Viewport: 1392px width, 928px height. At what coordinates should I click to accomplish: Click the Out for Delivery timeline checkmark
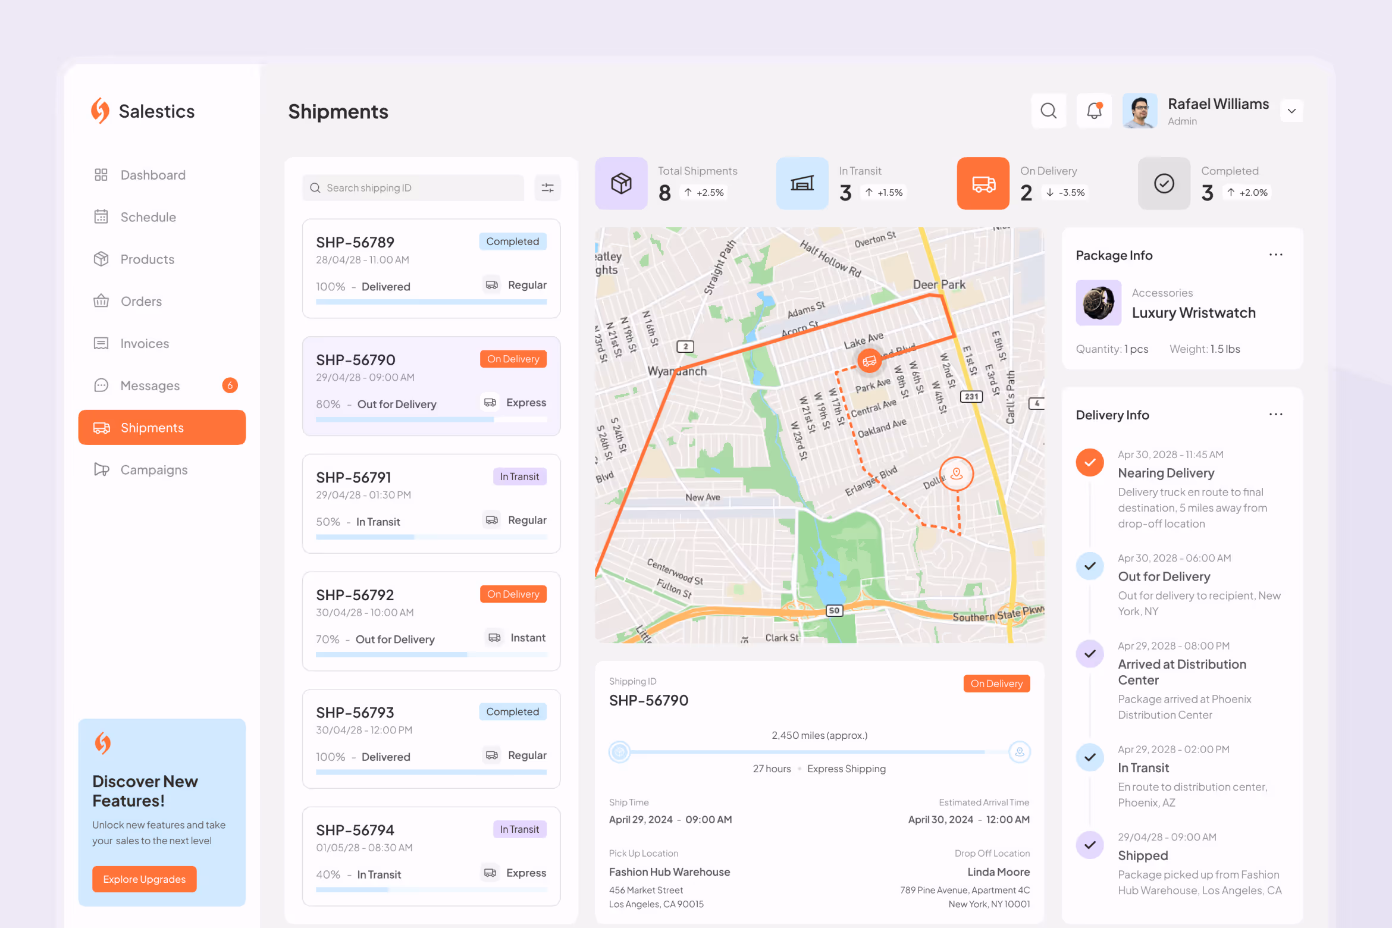point(1090,566)
